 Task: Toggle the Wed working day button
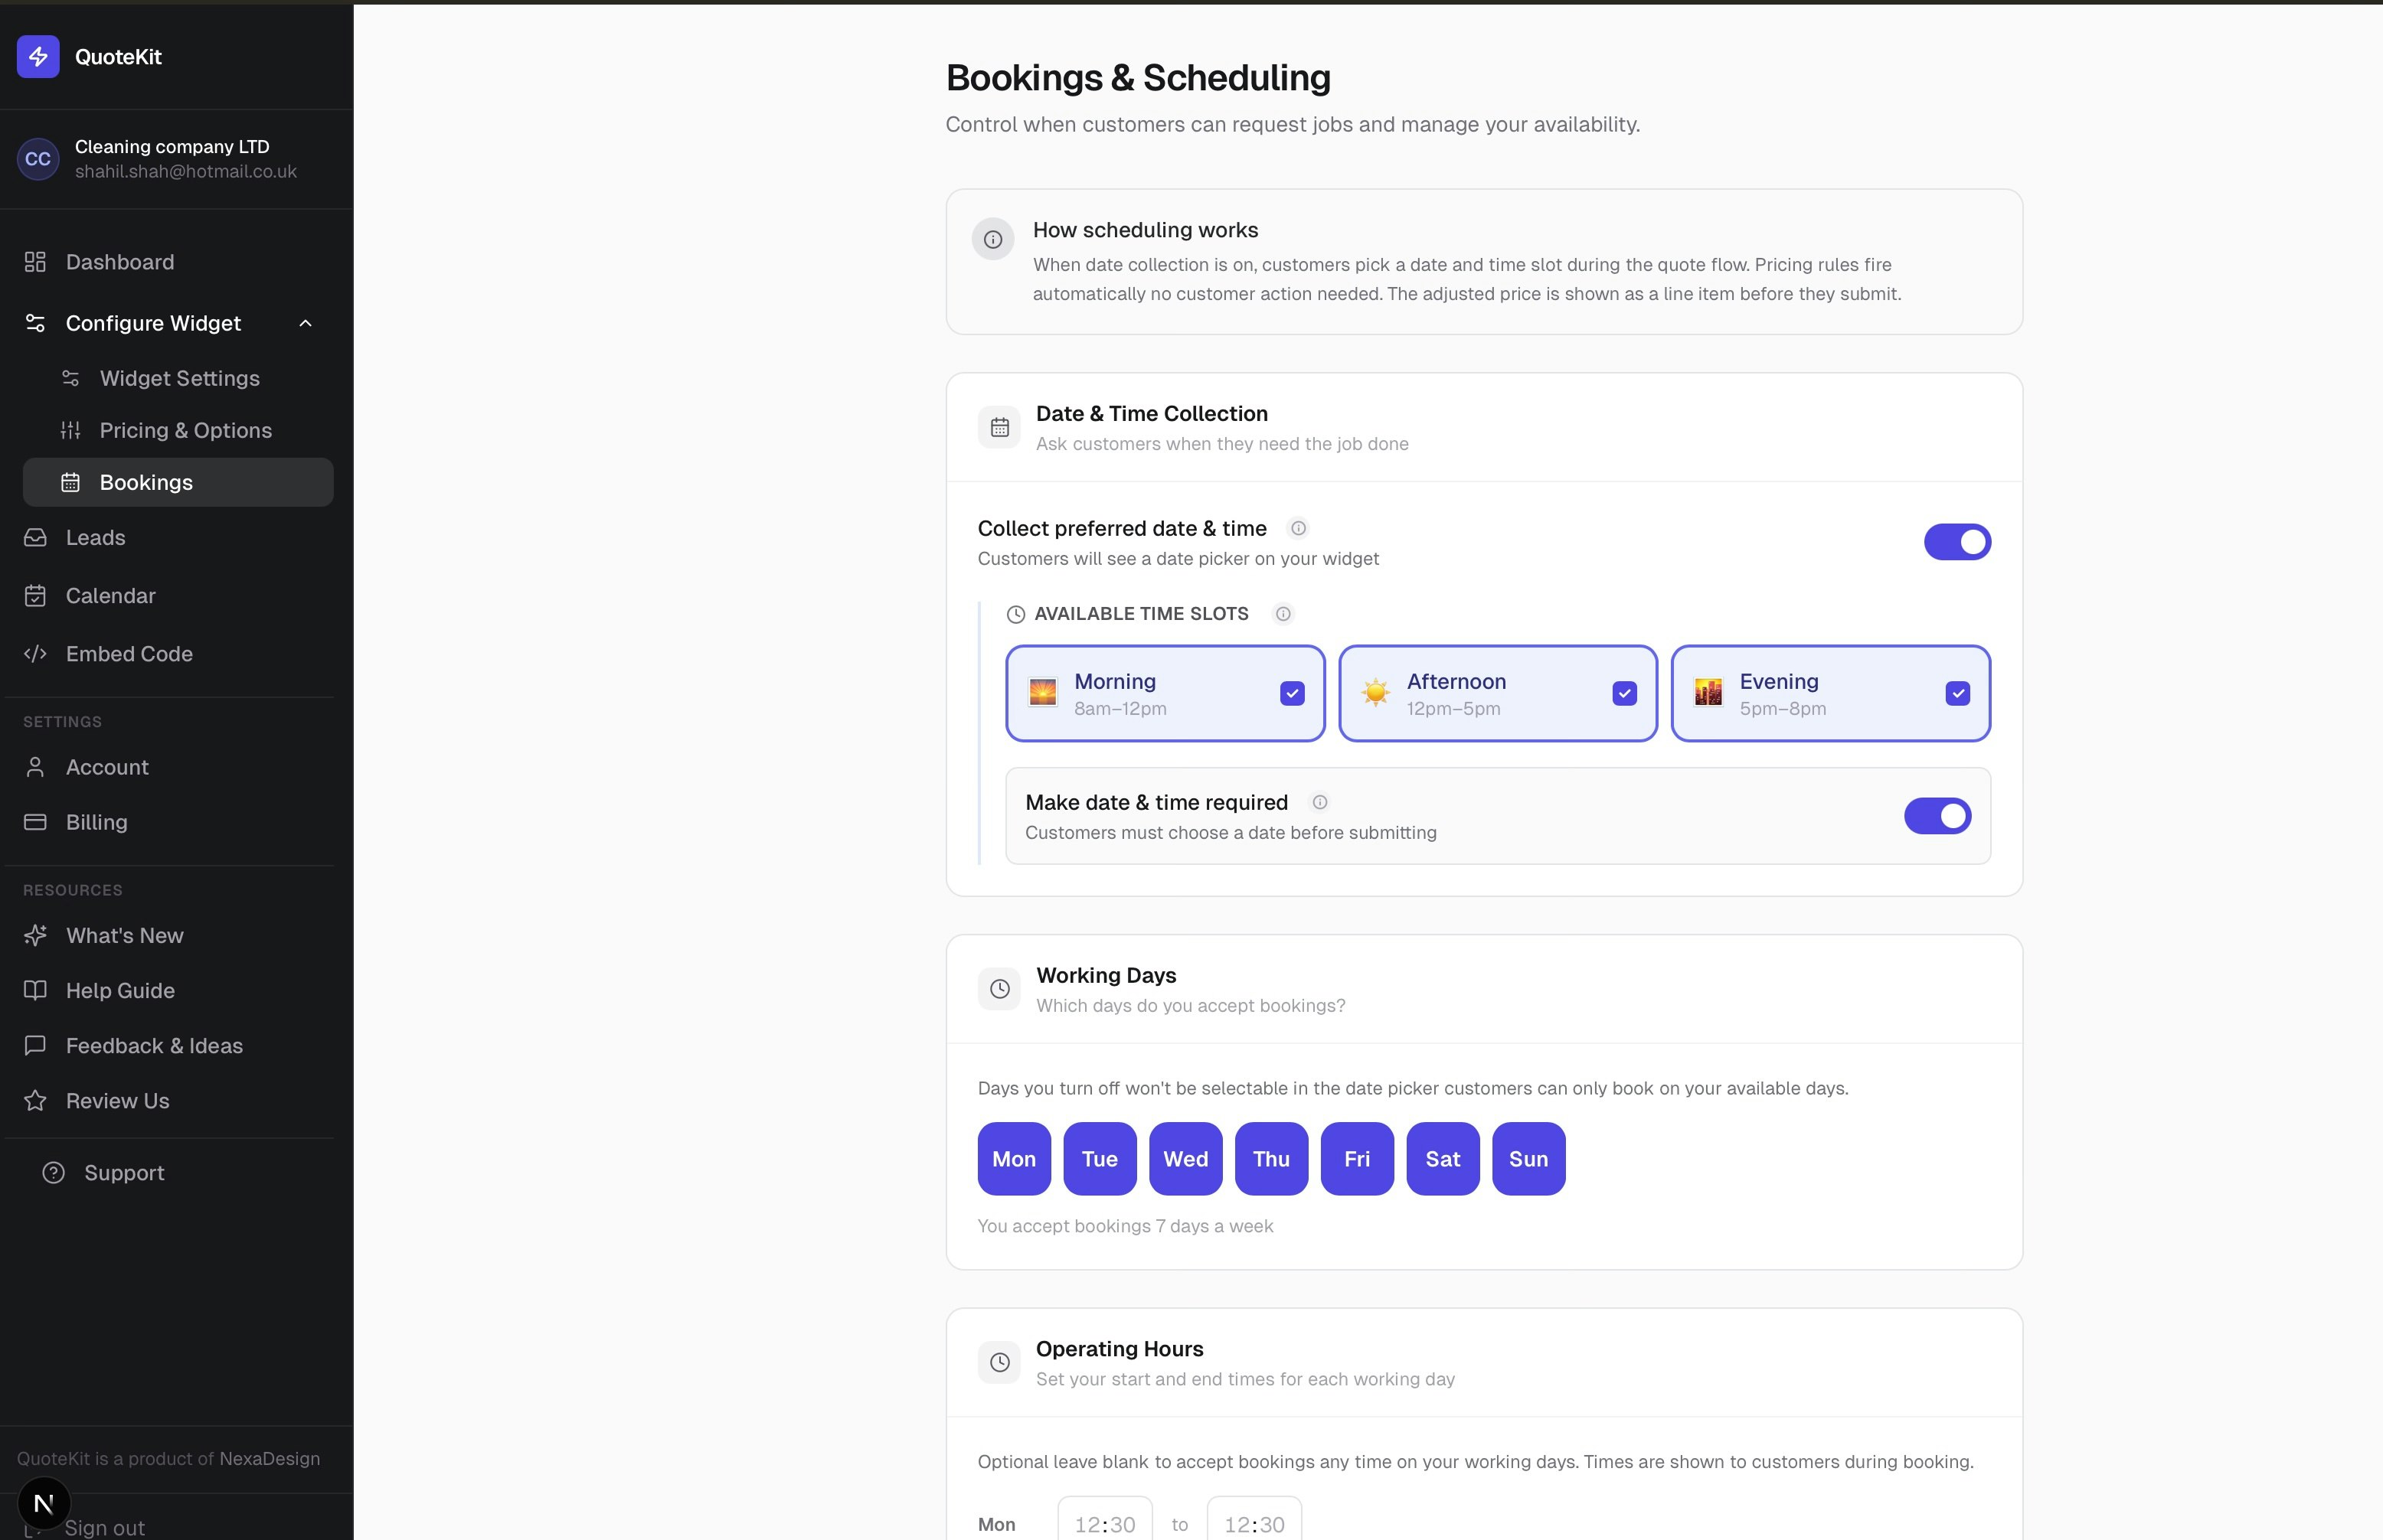pyautogui.click(x=1185, y=1159)
